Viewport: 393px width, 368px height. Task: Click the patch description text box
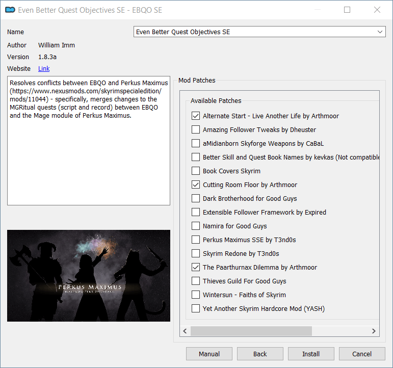pos(89,141)
